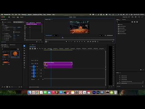Expand the Video Effects folder

[x=117, y=32]
